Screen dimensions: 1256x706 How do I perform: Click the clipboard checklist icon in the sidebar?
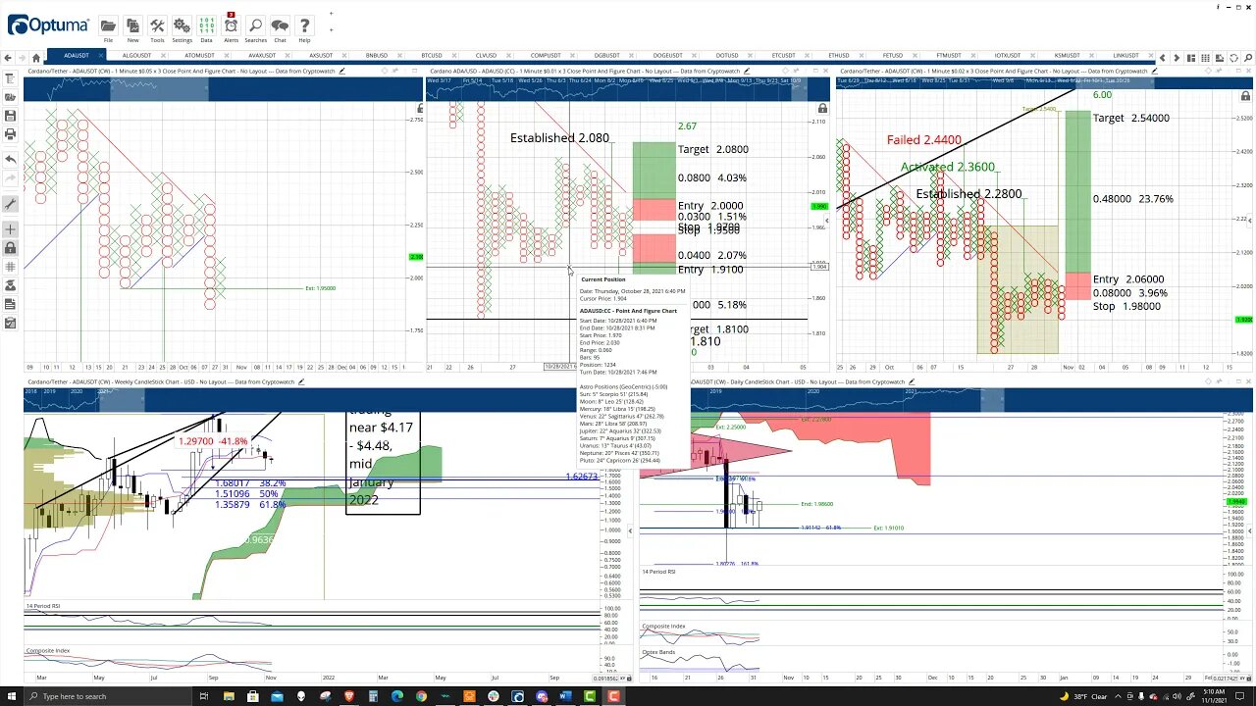pos(10,323)
